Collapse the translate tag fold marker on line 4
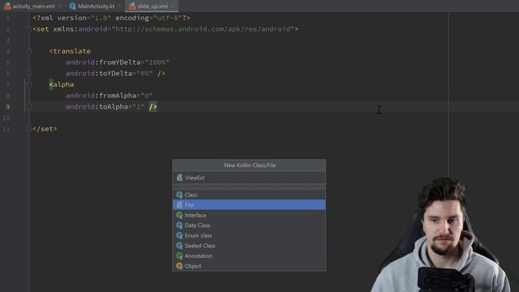 (x=29, y=51)
